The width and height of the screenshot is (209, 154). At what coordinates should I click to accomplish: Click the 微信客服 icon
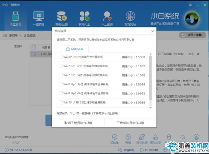pyautogui.click(x=120, y=150)
